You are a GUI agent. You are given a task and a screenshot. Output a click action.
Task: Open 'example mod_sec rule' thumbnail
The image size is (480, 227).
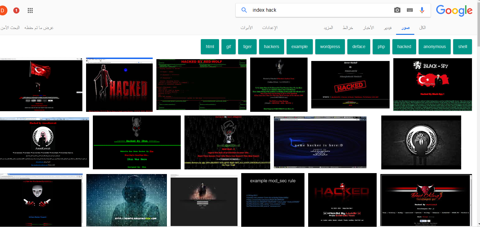(273, 200)
